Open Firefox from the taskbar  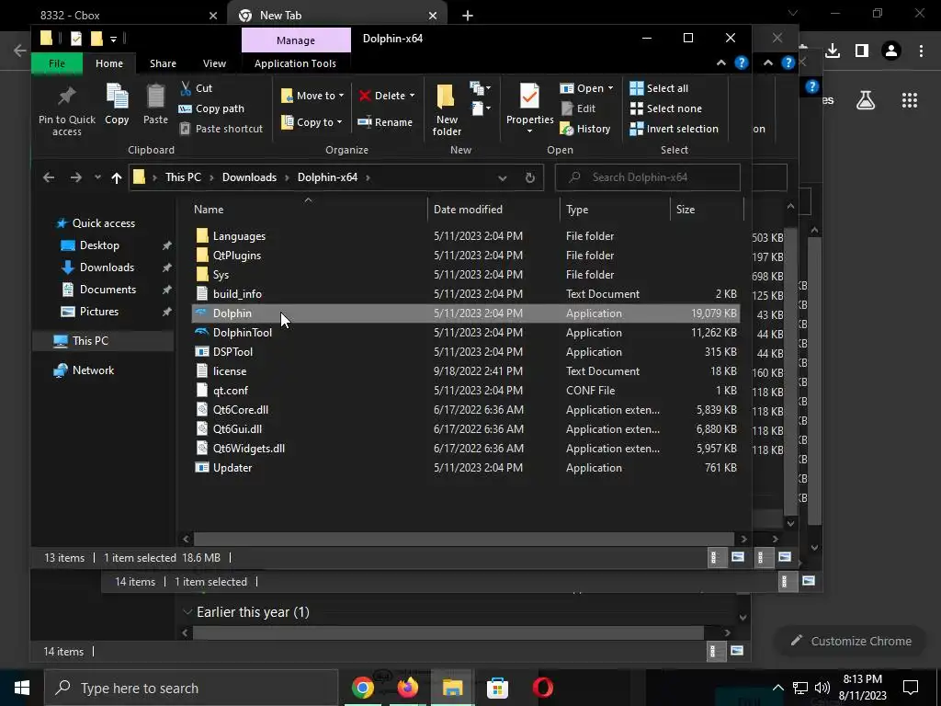click(x=407, y=688)
